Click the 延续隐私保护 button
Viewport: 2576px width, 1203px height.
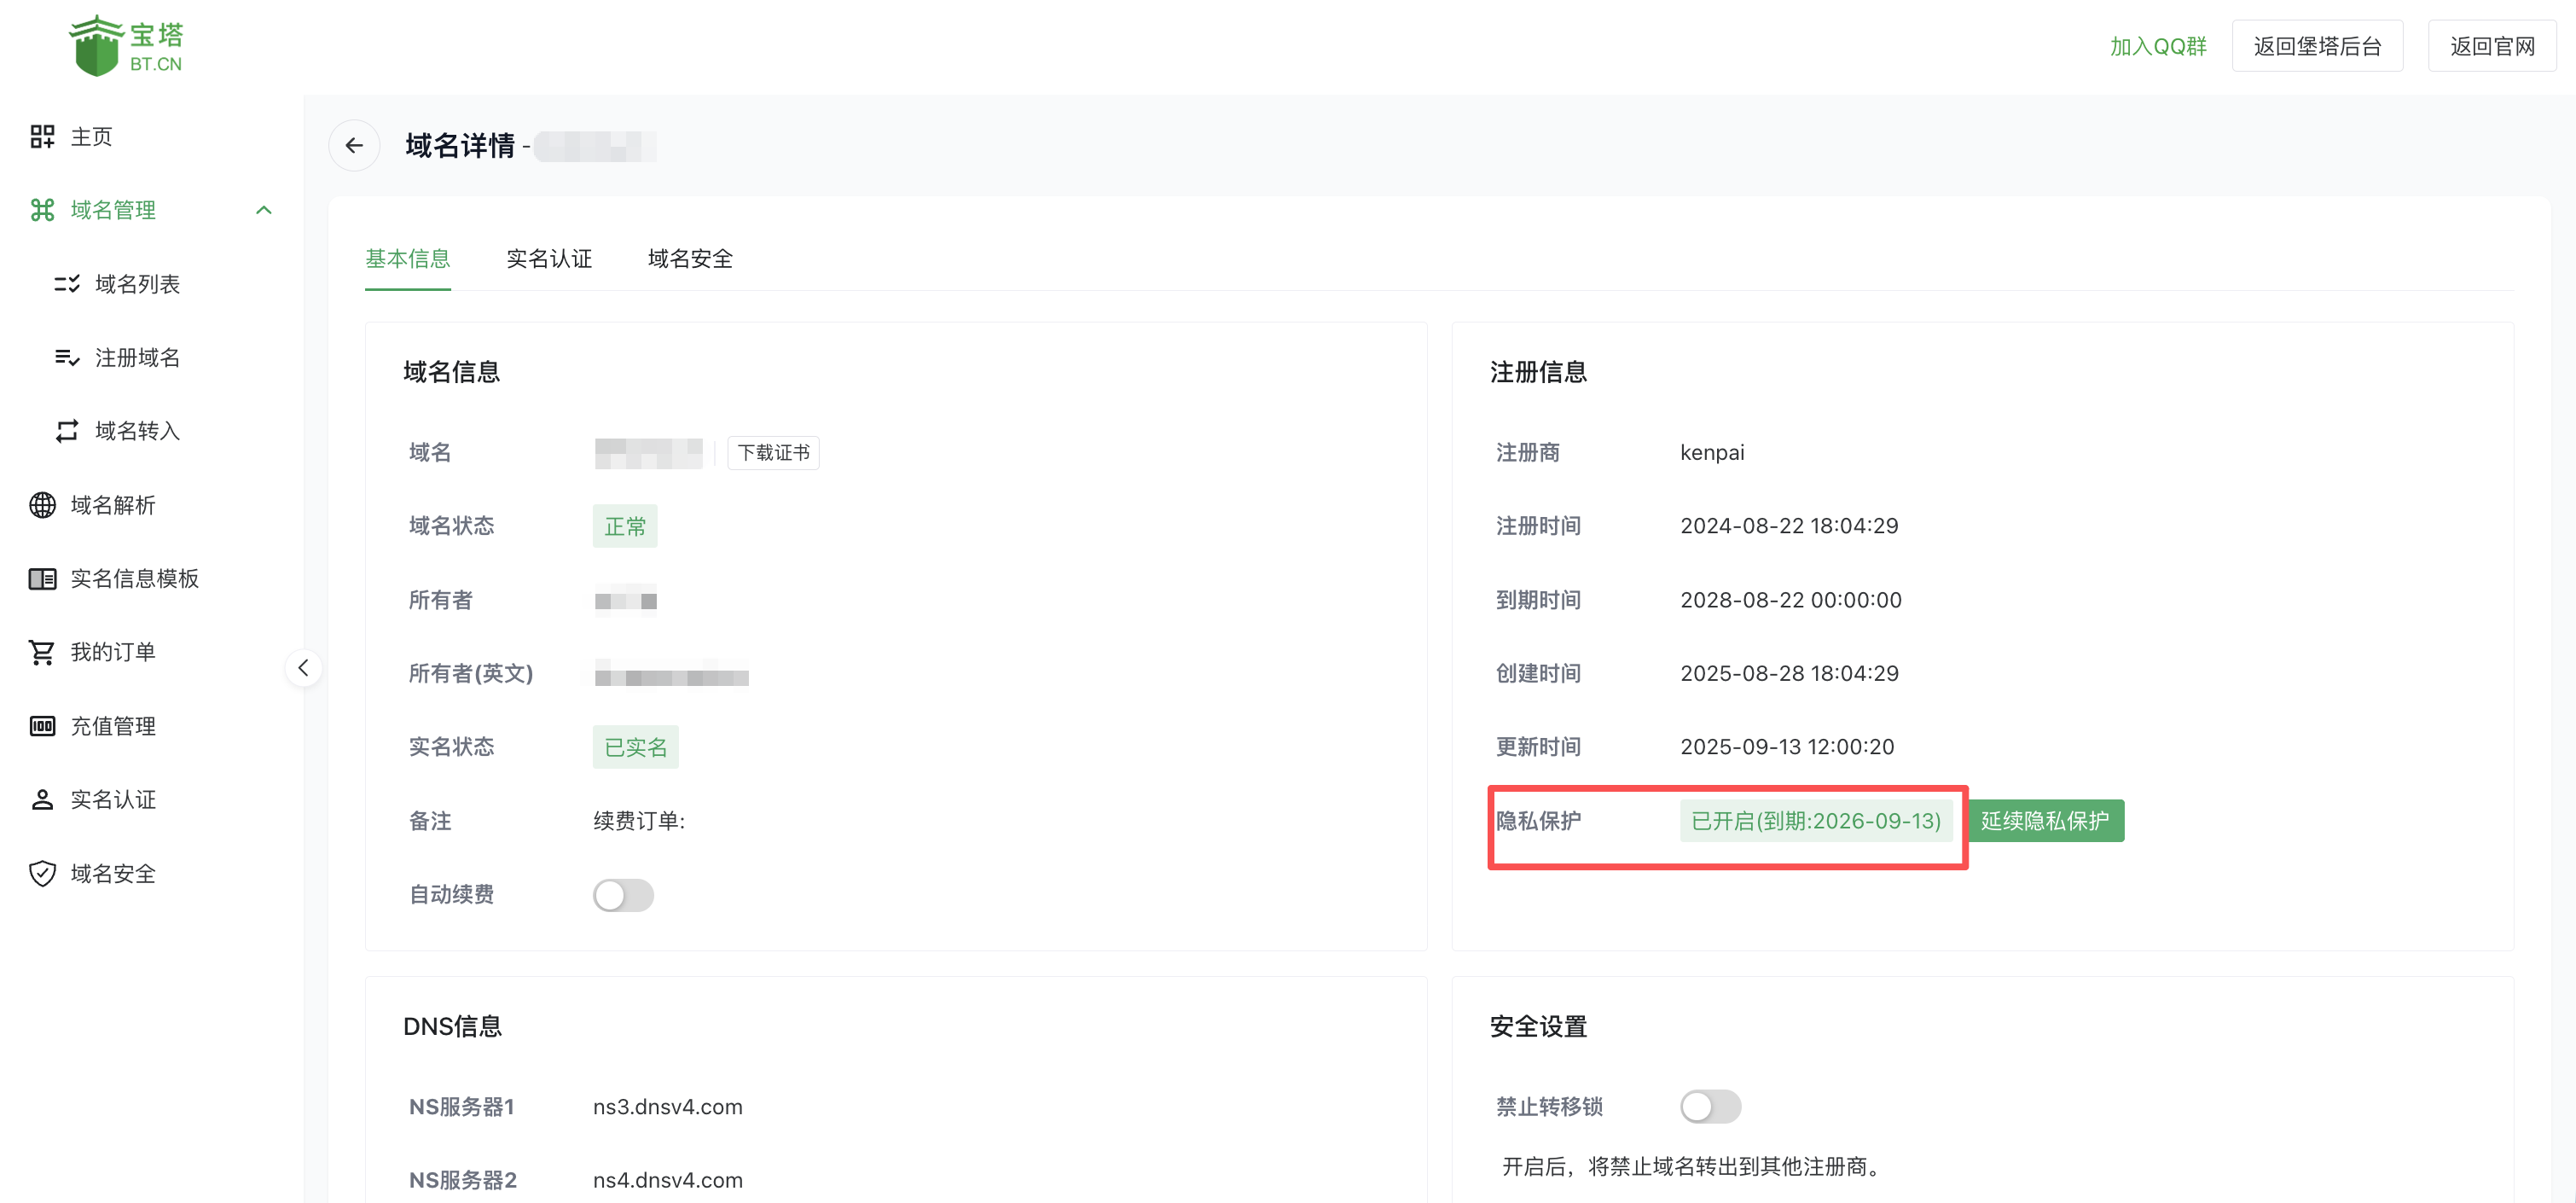(2045, 821)
